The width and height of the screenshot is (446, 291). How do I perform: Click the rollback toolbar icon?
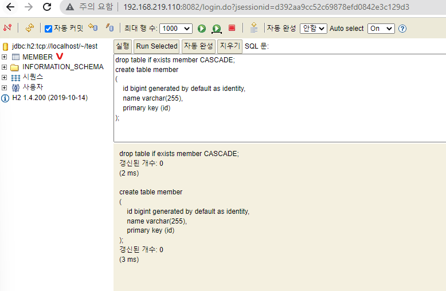click(x=93, y=27)
